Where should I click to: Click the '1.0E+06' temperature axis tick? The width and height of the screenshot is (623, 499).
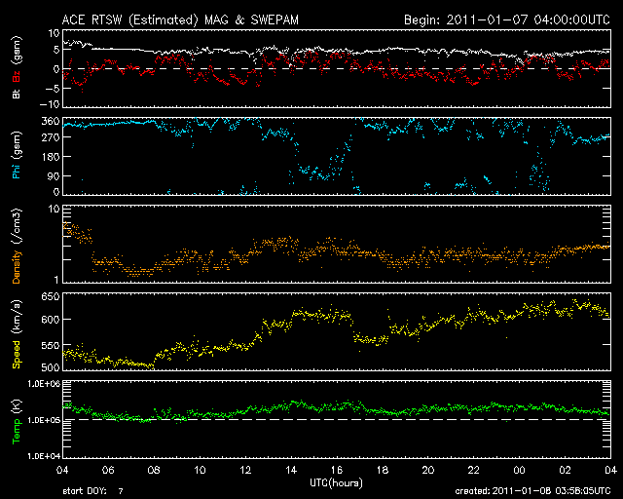click(44, 384)
